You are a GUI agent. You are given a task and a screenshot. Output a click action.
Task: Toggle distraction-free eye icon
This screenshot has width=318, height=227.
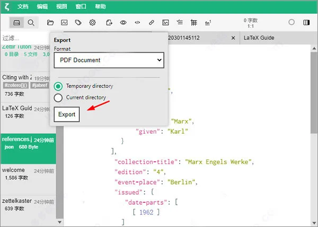(123, 22)
